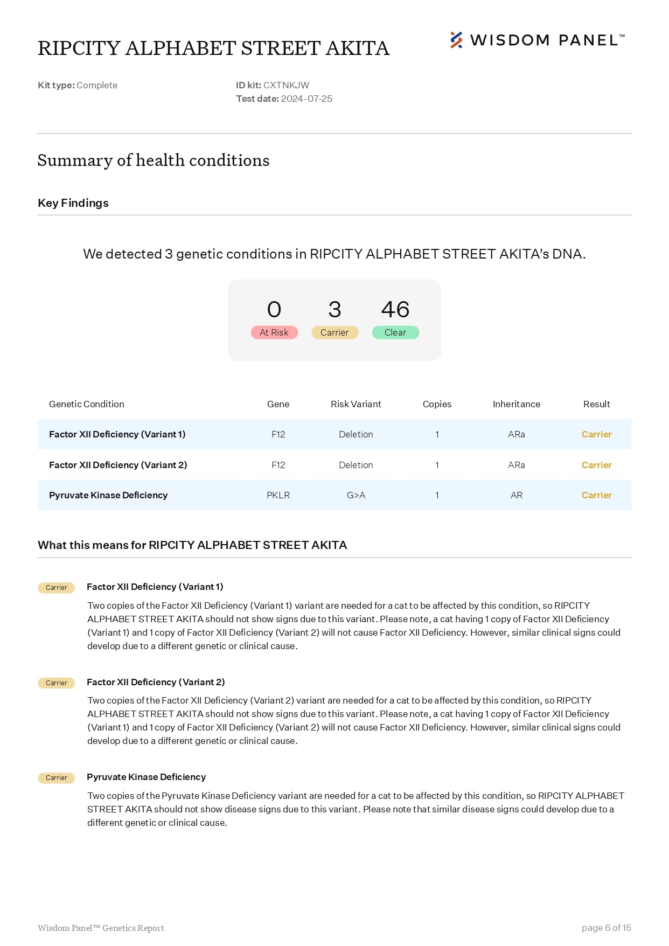Select Pyruvate Kinase Deficiency table row

[334, 495]
